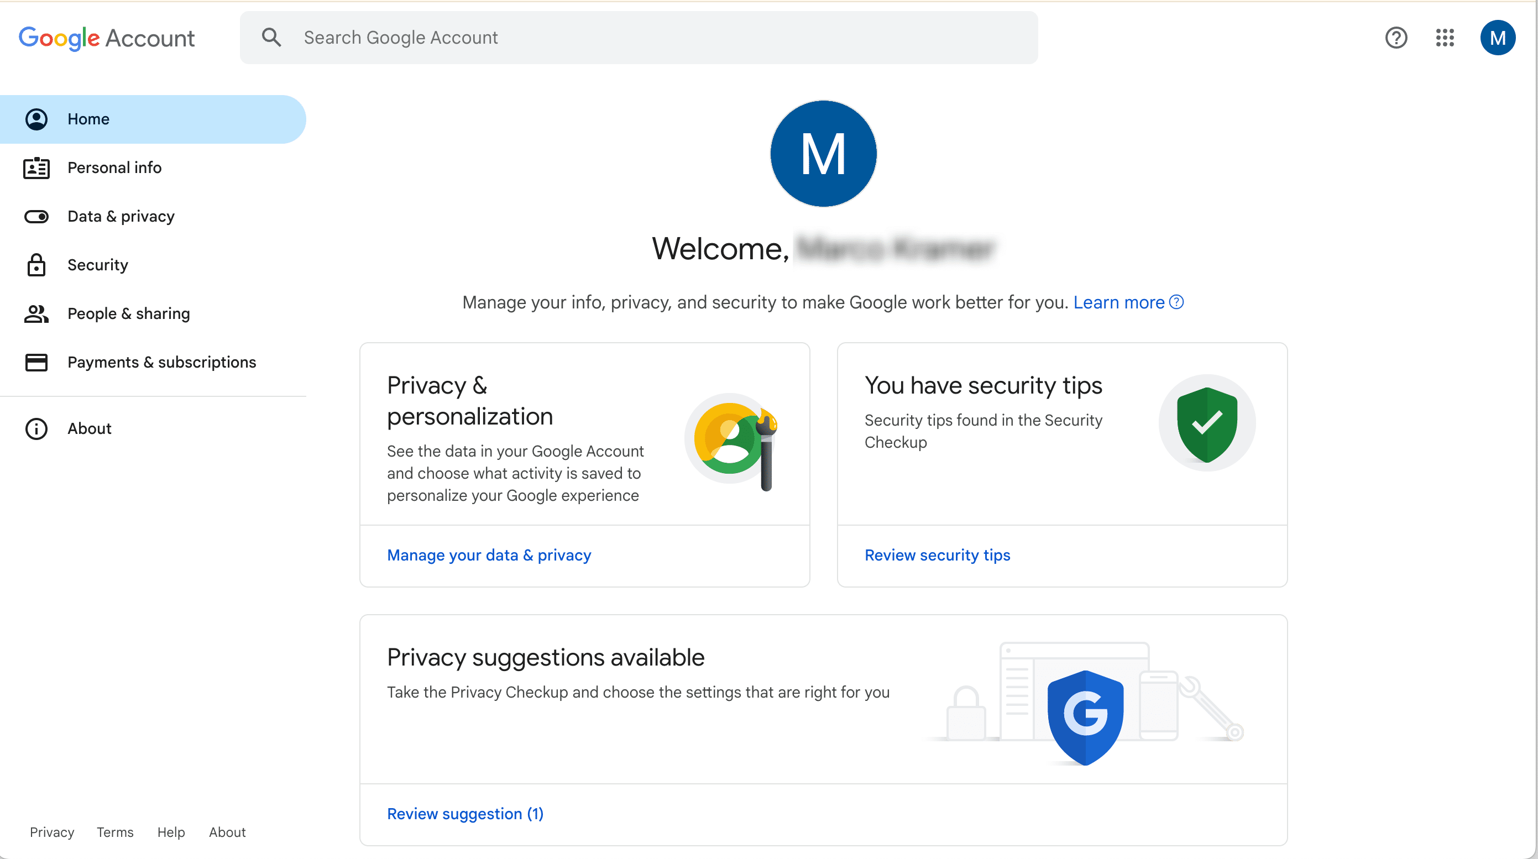
Task: Open the profile avatar in top right
Action: click(1498, 38)
